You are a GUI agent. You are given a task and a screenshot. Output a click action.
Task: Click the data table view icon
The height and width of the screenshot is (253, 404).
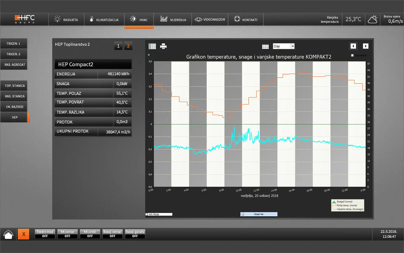click(x=152, y=46)
